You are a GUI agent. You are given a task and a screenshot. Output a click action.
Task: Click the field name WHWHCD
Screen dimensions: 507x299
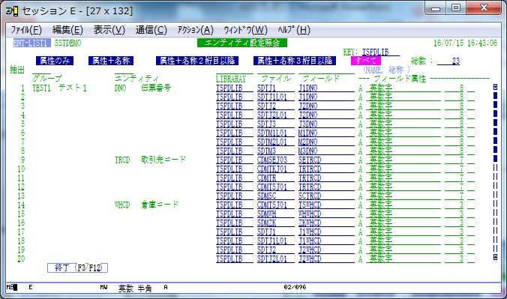coord(326,214)
